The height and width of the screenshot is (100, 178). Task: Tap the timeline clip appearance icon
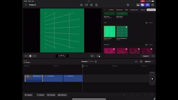141,61
